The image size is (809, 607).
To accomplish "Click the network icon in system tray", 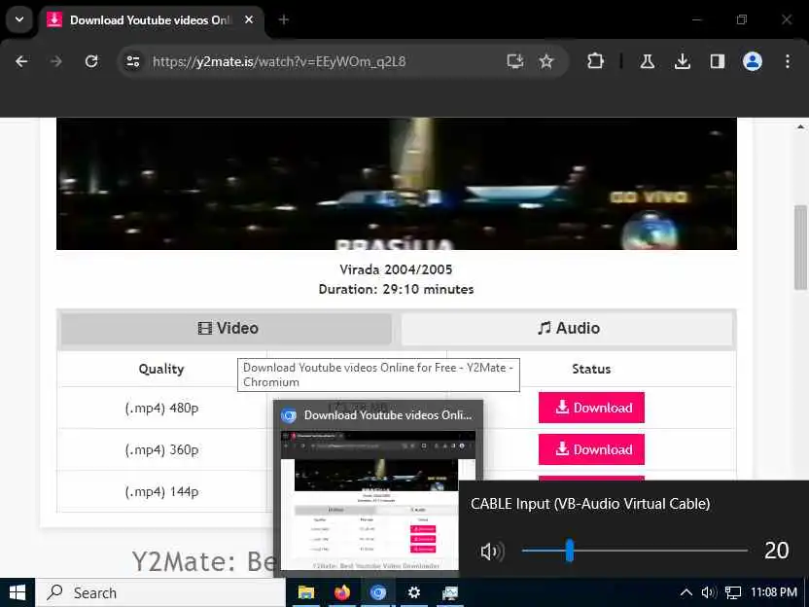I will [732, 592].
